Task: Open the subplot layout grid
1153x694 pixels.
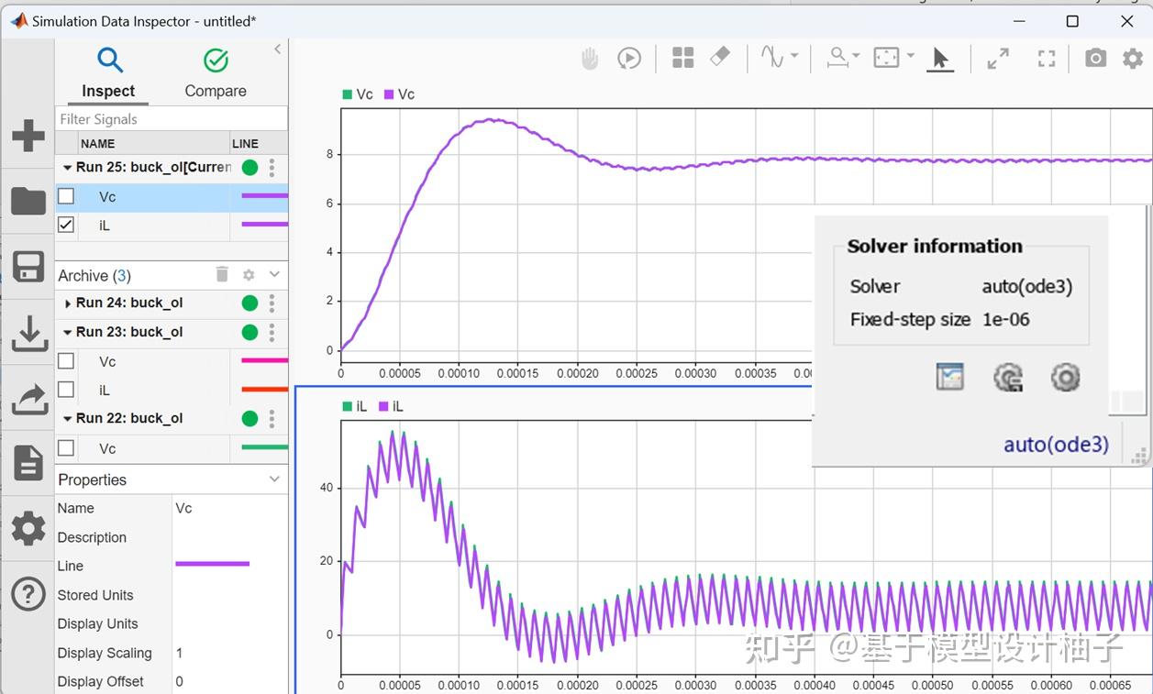Action: coord(682,59)
